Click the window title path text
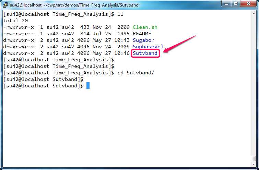Viewport: 259px width, 170px height. pos(74,5)
